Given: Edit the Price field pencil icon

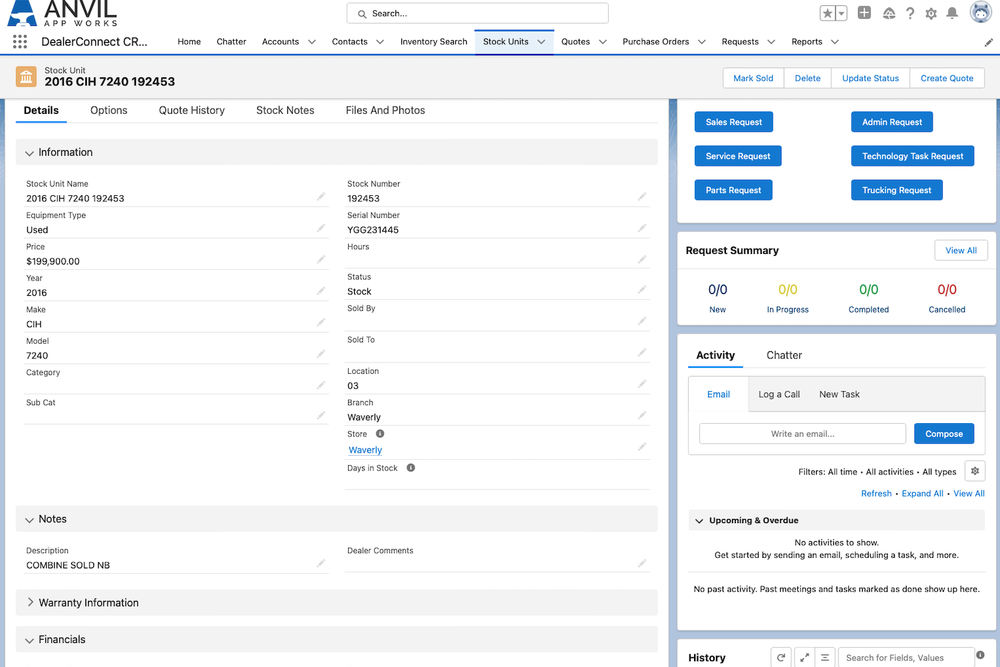Looking at the screenshot, I should [321, 259].
